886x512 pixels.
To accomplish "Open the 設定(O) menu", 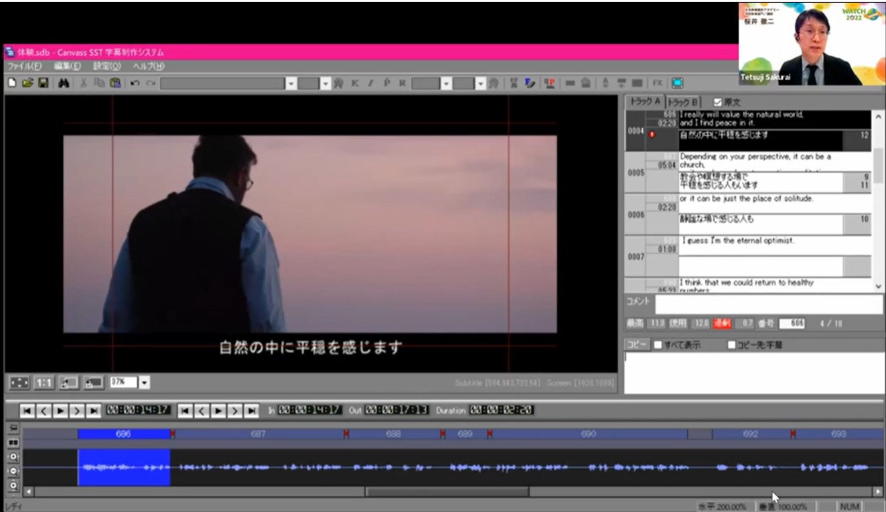I will click(107, 66).
